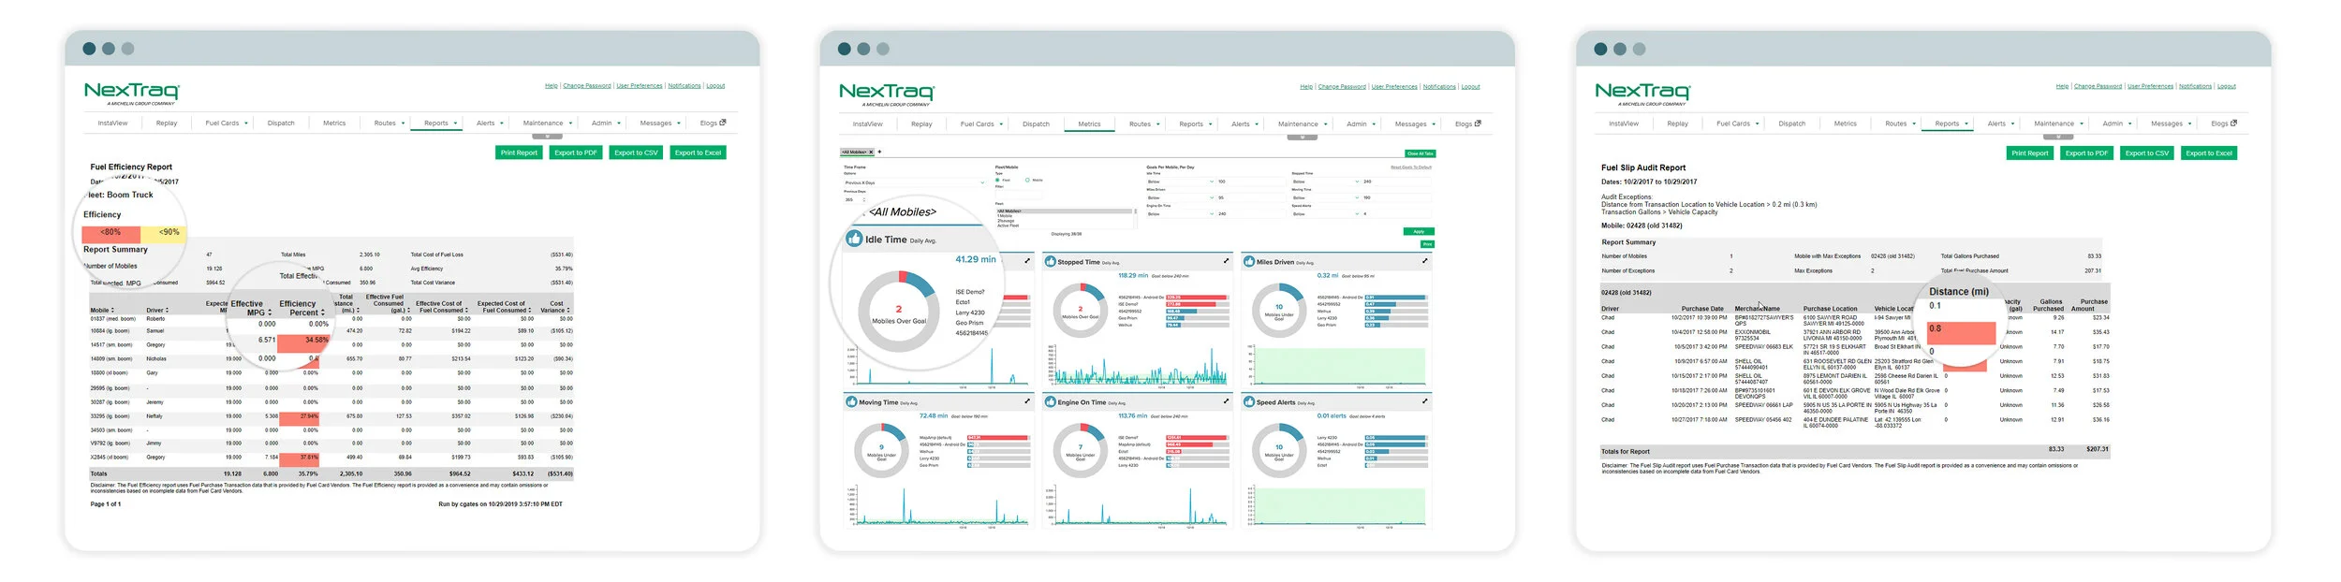The height and width of the screenshot is (582, 2341).
Task: Click the Idle Time thumbs-up icon
Action: tap(854, 239)
